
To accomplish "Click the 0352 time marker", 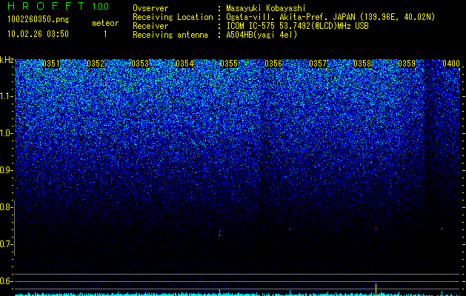I will (x=96, y=64).
